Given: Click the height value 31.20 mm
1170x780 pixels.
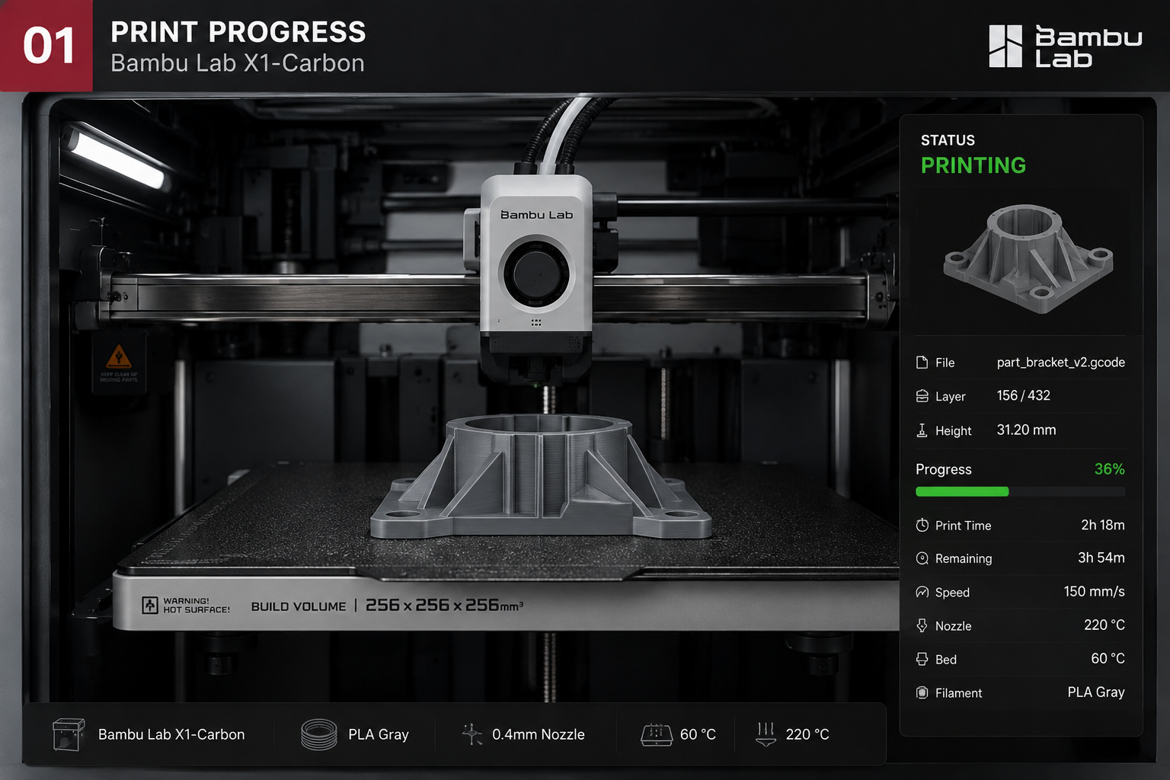Looking at the screenshot, I should [x=1027, y=430].
